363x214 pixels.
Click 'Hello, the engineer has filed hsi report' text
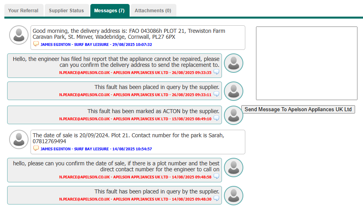116,62
